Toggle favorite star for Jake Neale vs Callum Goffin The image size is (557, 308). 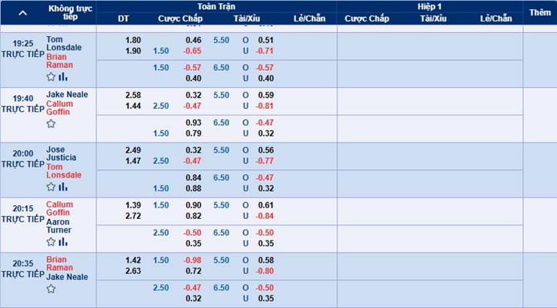point(51,124)
